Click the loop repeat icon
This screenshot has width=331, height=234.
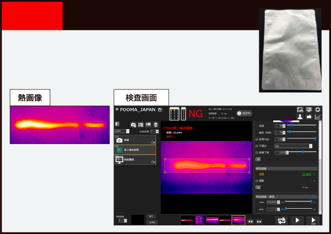click(281, 220)
